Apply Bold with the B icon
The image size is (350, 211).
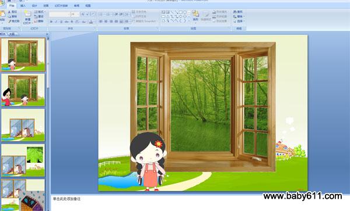(x=51, y=22)
